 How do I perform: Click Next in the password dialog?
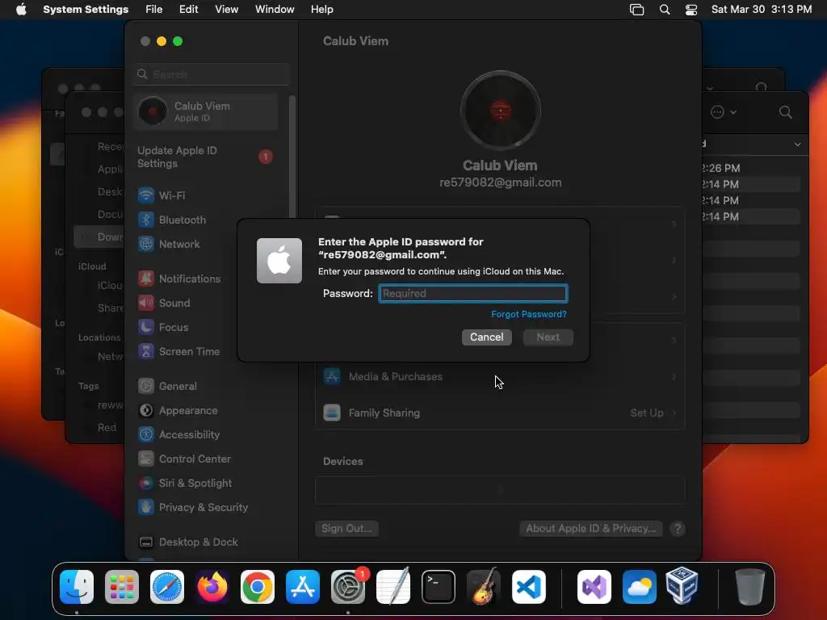(548, 337)
